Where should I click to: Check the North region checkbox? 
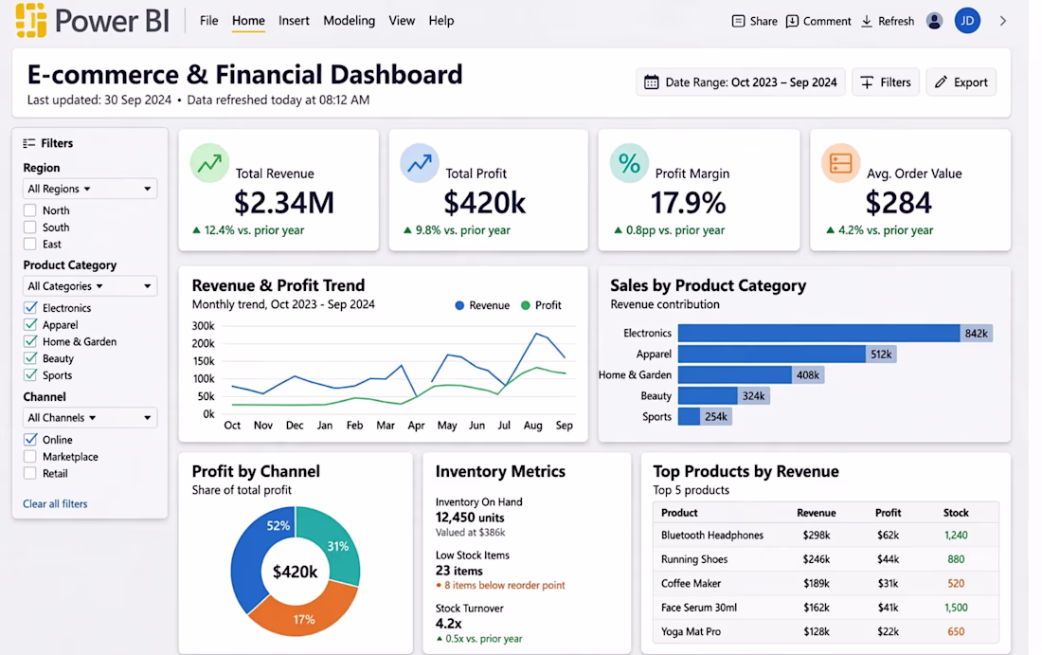pos(30,210)
